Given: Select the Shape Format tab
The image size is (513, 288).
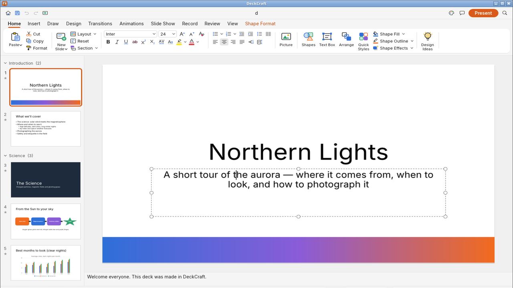Looking at the screenshot, I should pyautogui.click(x=261, y=24).
